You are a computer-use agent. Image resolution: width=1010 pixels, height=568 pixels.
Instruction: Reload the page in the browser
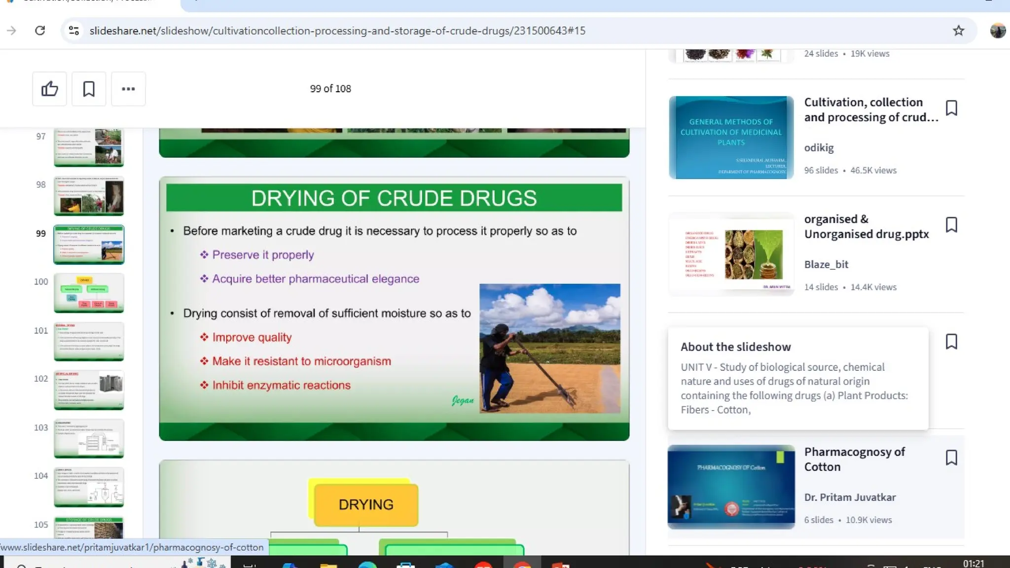click(40, 31)
